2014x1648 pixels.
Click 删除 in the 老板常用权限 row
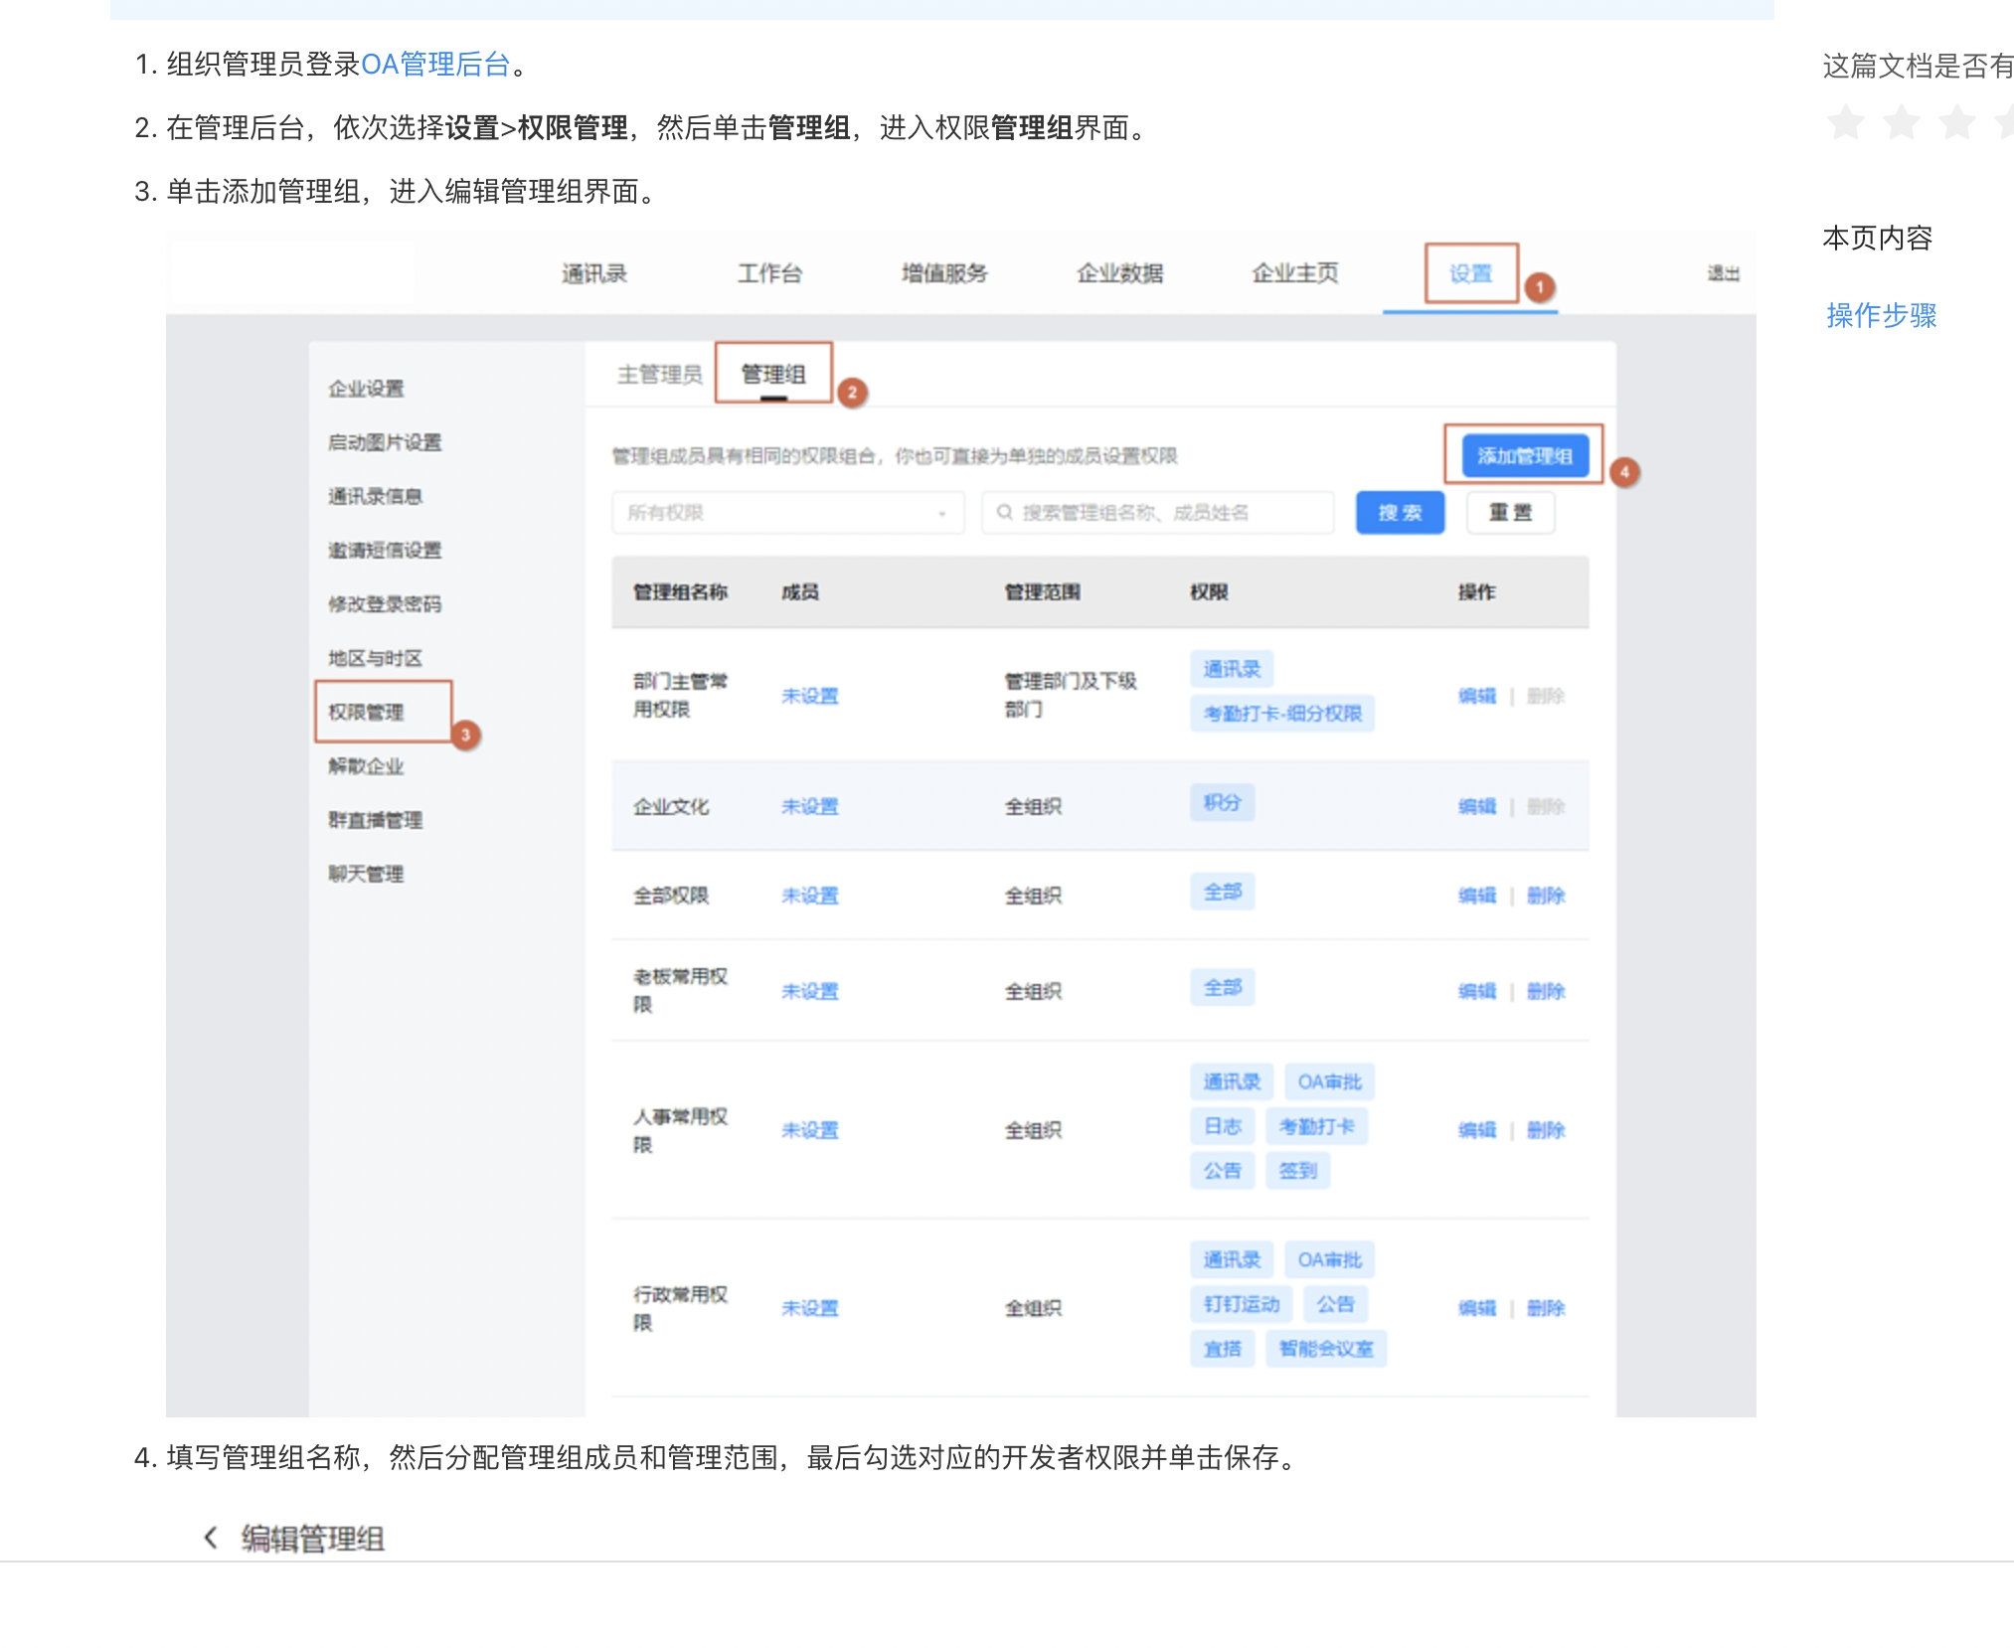coord(1546,991)
